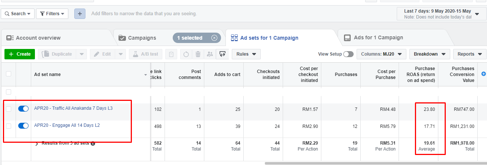Image resolution: width=487 pixels, height=165 pixels.
Task: Toggle off APR20 - Enggage All 14 Days ad set
Action: point(23,126)
